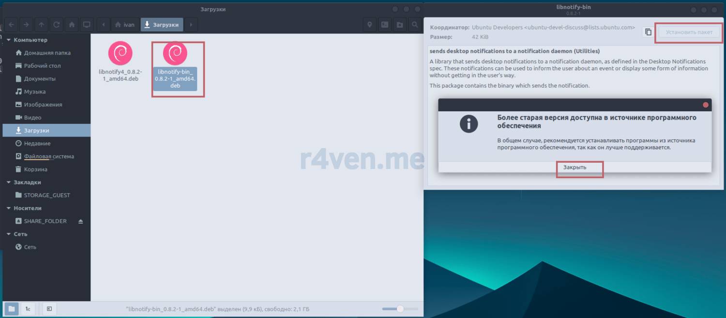Hide the sidebar using status bar button

coord(49,309)
